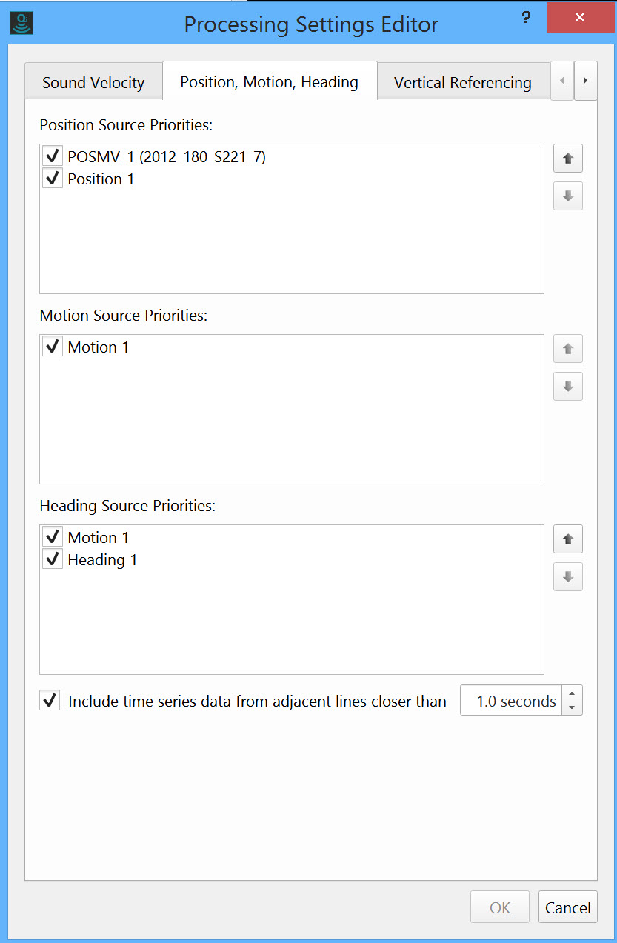
Task: Move heading source down with arrow
Action: (568, 577)
